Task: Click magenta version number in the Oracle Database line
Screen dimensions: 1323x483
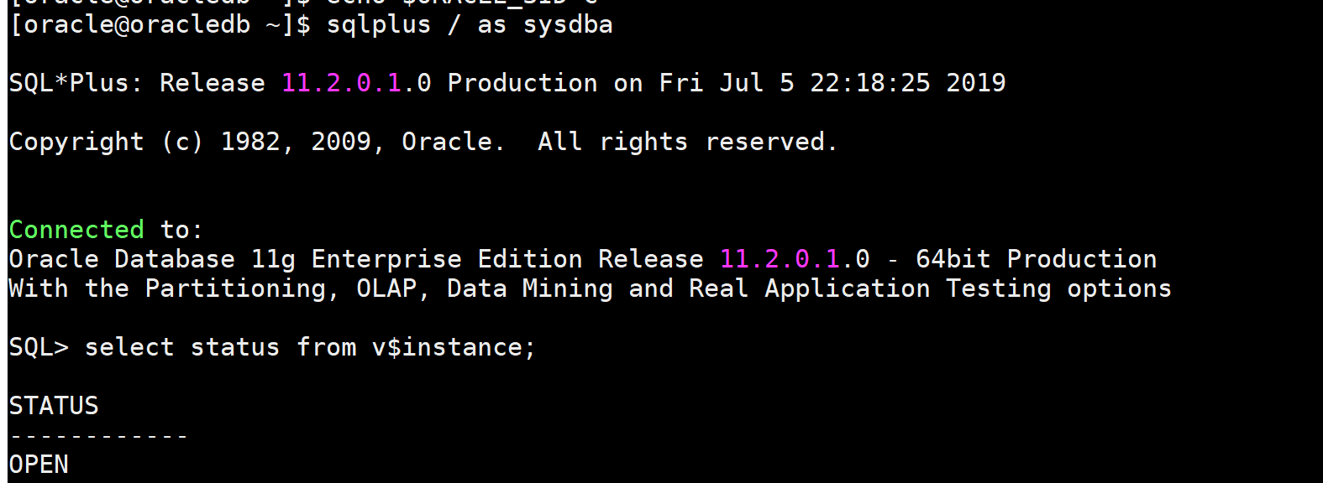Action: tap(780, 259)
